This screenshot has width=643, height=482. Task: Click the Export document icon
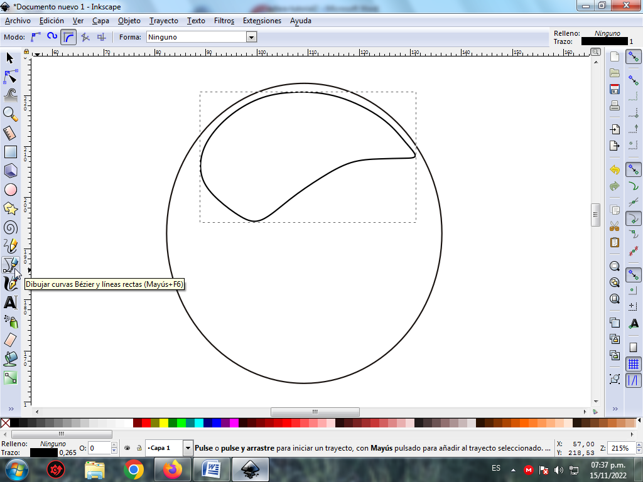614,146
